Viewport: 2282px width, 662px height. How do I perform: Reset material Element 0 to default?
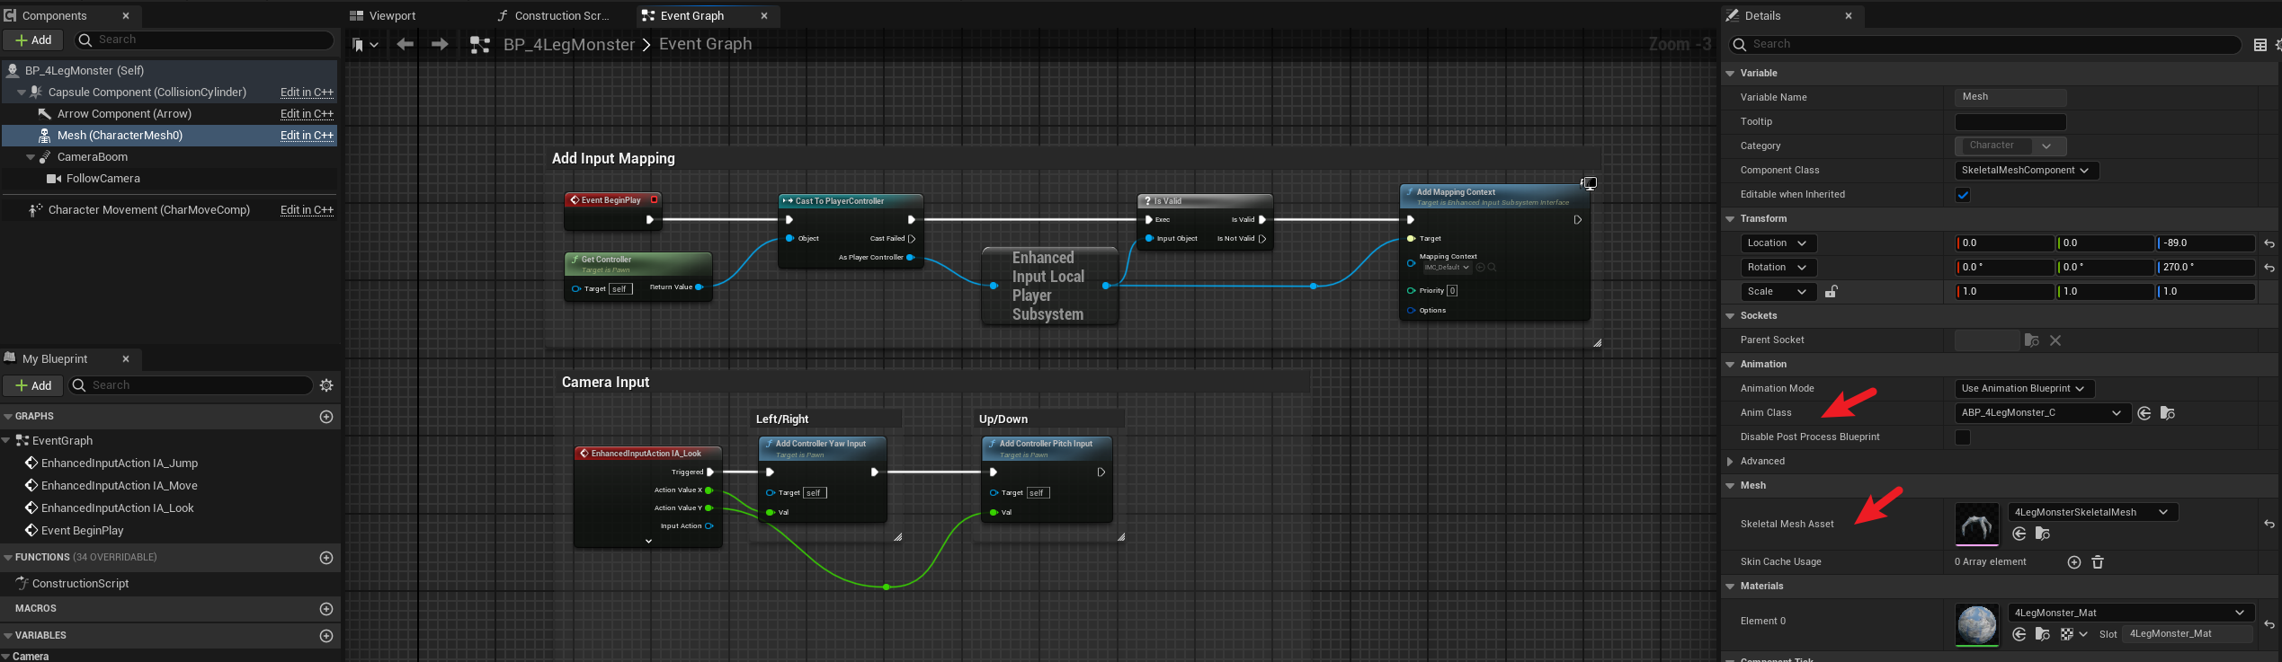pos(2269,625)
